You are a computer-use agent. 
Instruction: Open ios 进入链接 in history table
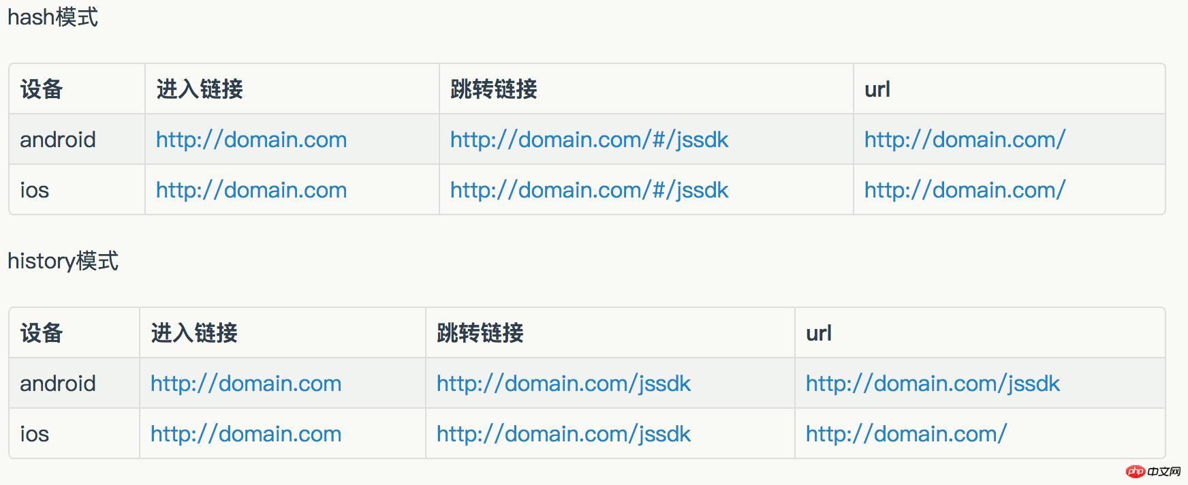[x=246, y=434]
